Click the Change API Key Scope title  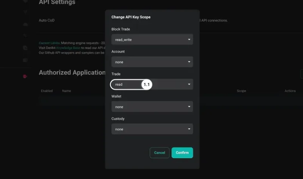point(131,17)
